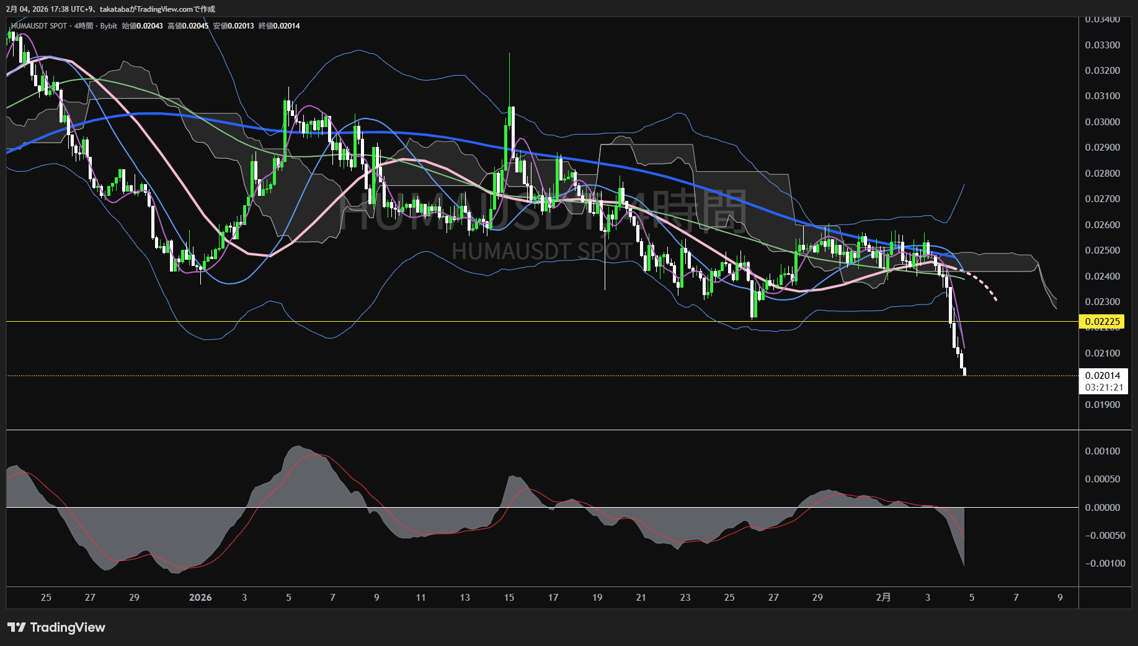
Task: Click date 11 on the time axis
Action: 420,598
